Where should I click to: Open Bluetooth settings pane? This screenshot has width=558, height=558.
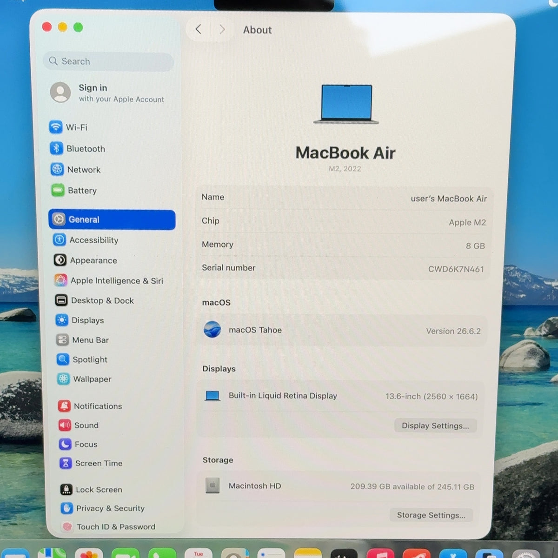(78, 148)
